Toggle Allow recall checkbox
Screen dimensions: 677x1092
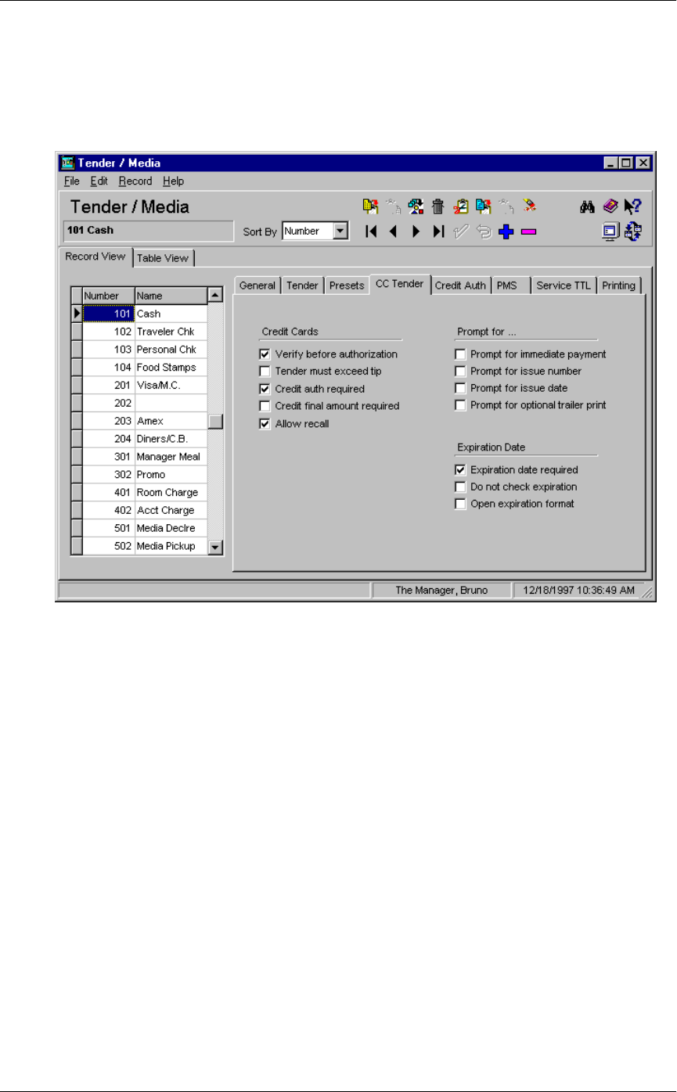(265, 424)
